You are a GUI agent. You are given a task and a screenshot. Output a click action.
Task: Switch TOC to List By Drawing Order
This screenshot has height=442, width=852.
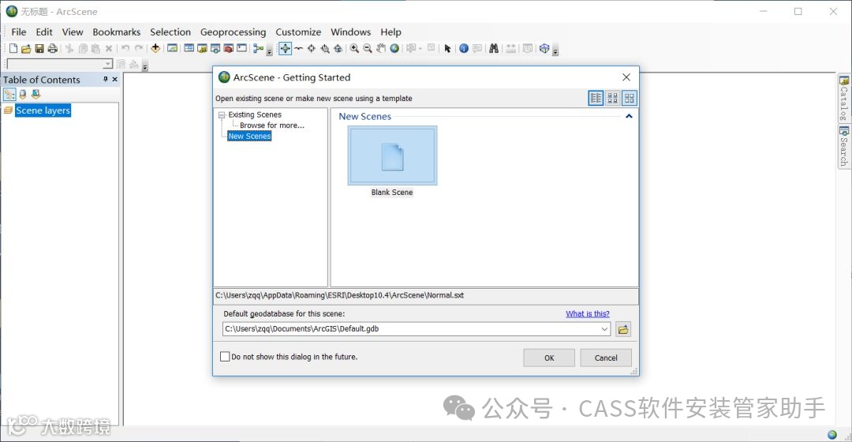coord(9,94)
